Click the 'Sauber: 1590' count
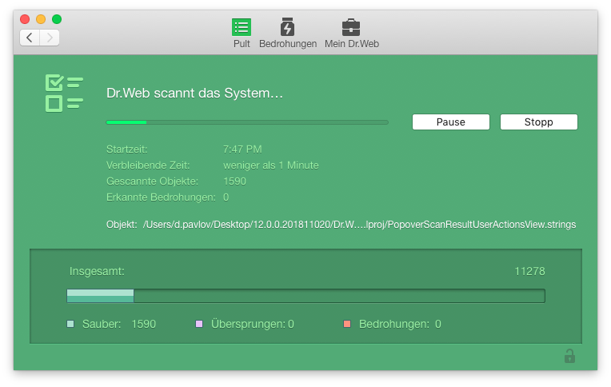The width and height of the screenshot is (611, 387). (144, 324)
